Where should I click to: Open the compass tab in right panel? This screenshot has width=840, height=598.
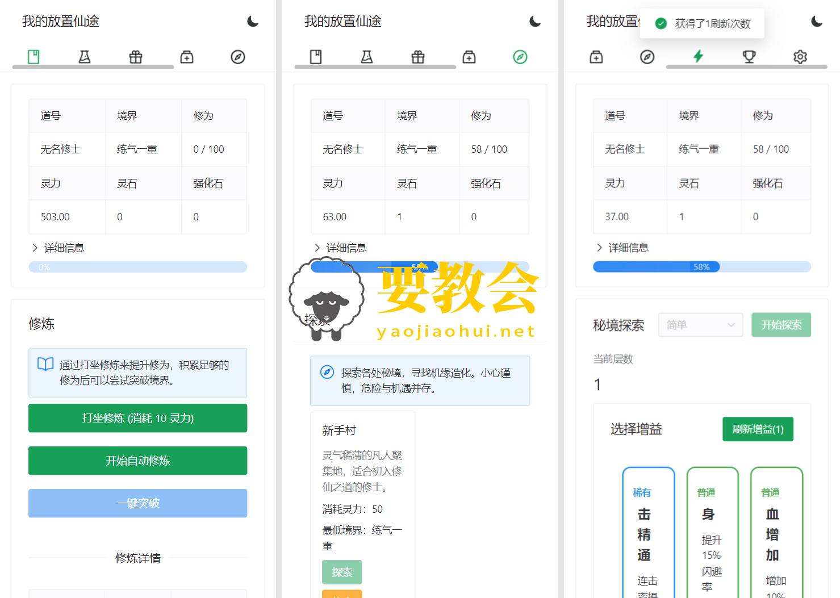pyautogui.click(x=647, y=57)
